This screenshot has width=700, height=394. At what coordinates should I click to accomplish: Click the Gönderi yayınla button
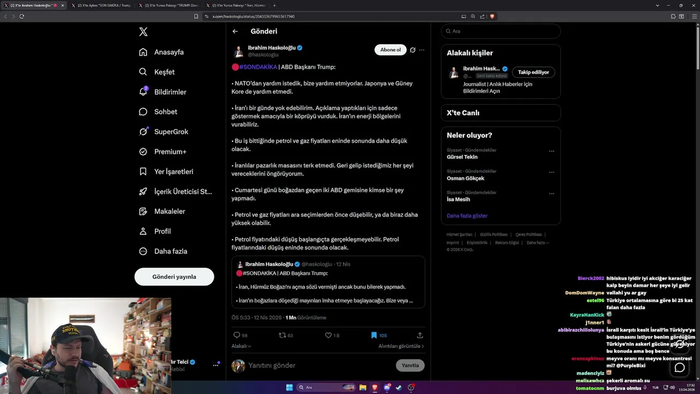click(x=174, y=276)
